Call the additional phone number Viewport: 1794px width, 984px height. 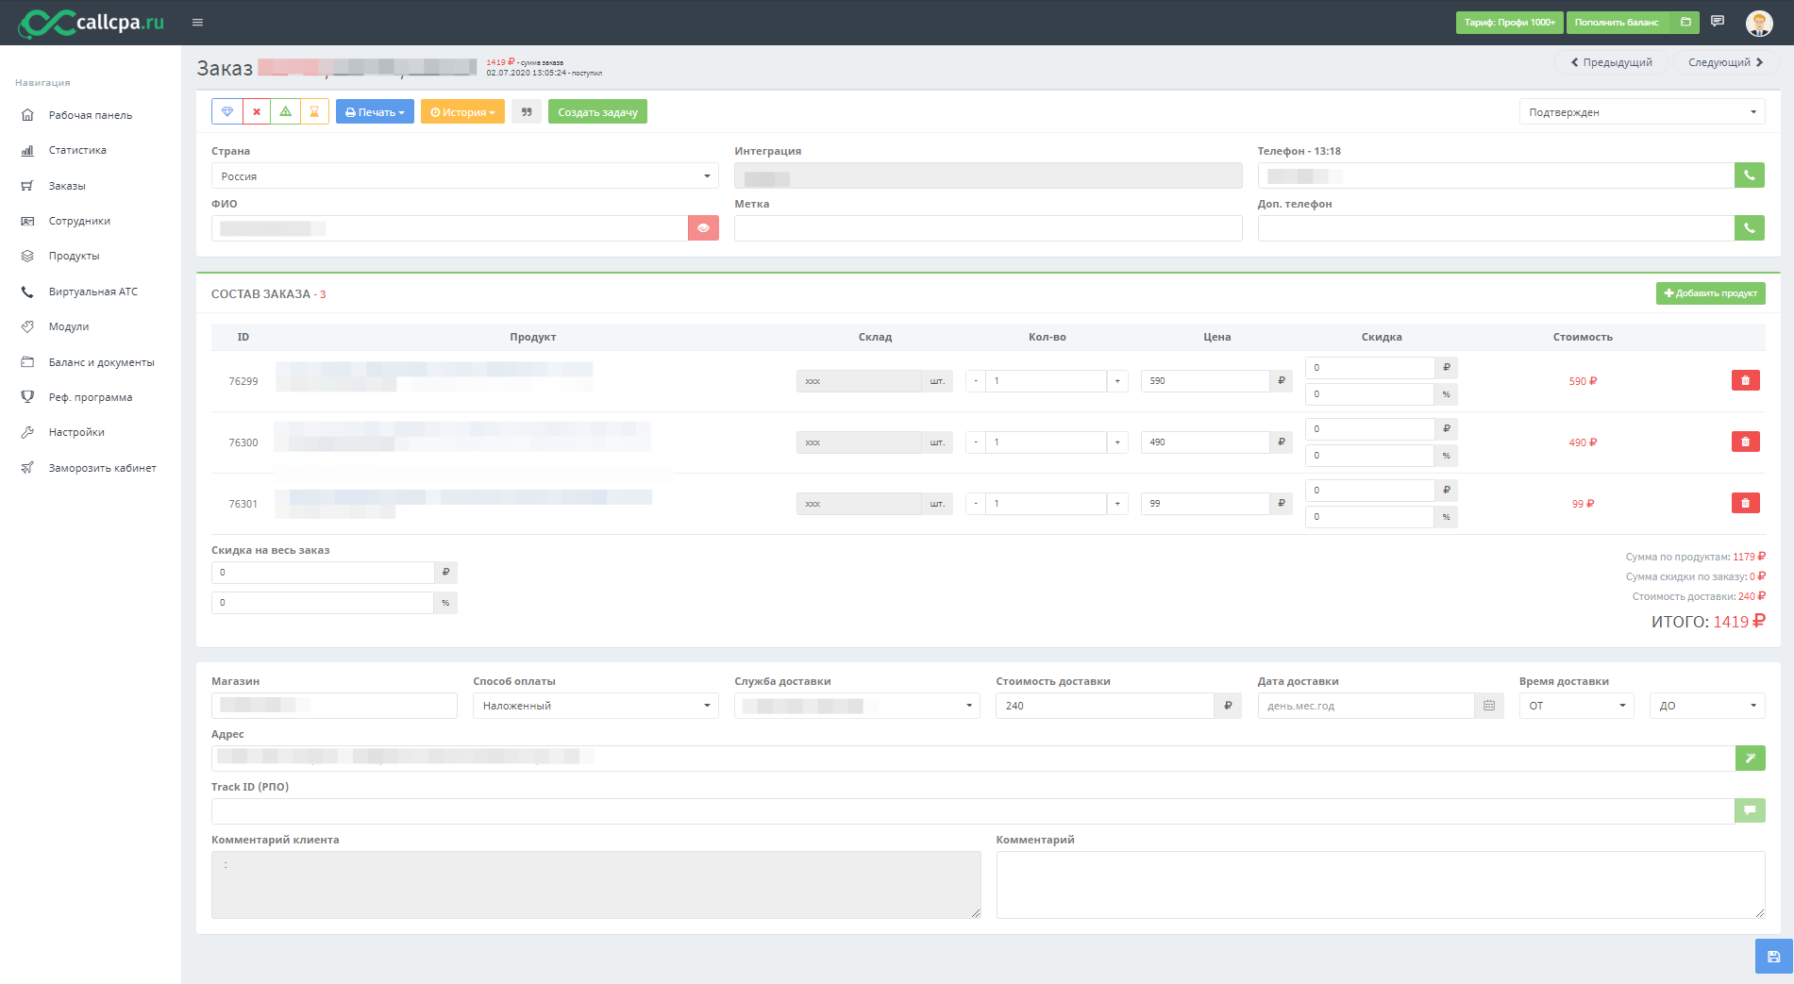(x=1750, y=228)
